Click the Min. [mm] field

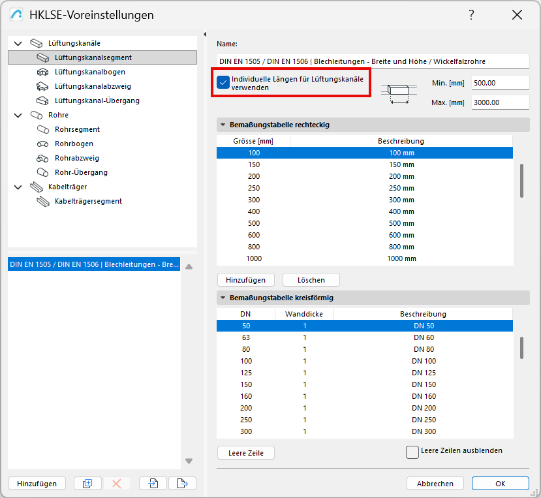(x=501, y=83)
